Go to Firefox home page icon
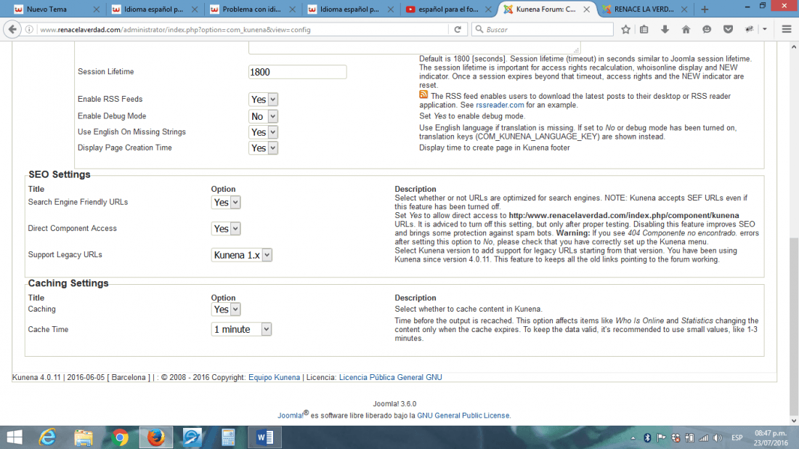799x449 pixels. click(686, 30)
